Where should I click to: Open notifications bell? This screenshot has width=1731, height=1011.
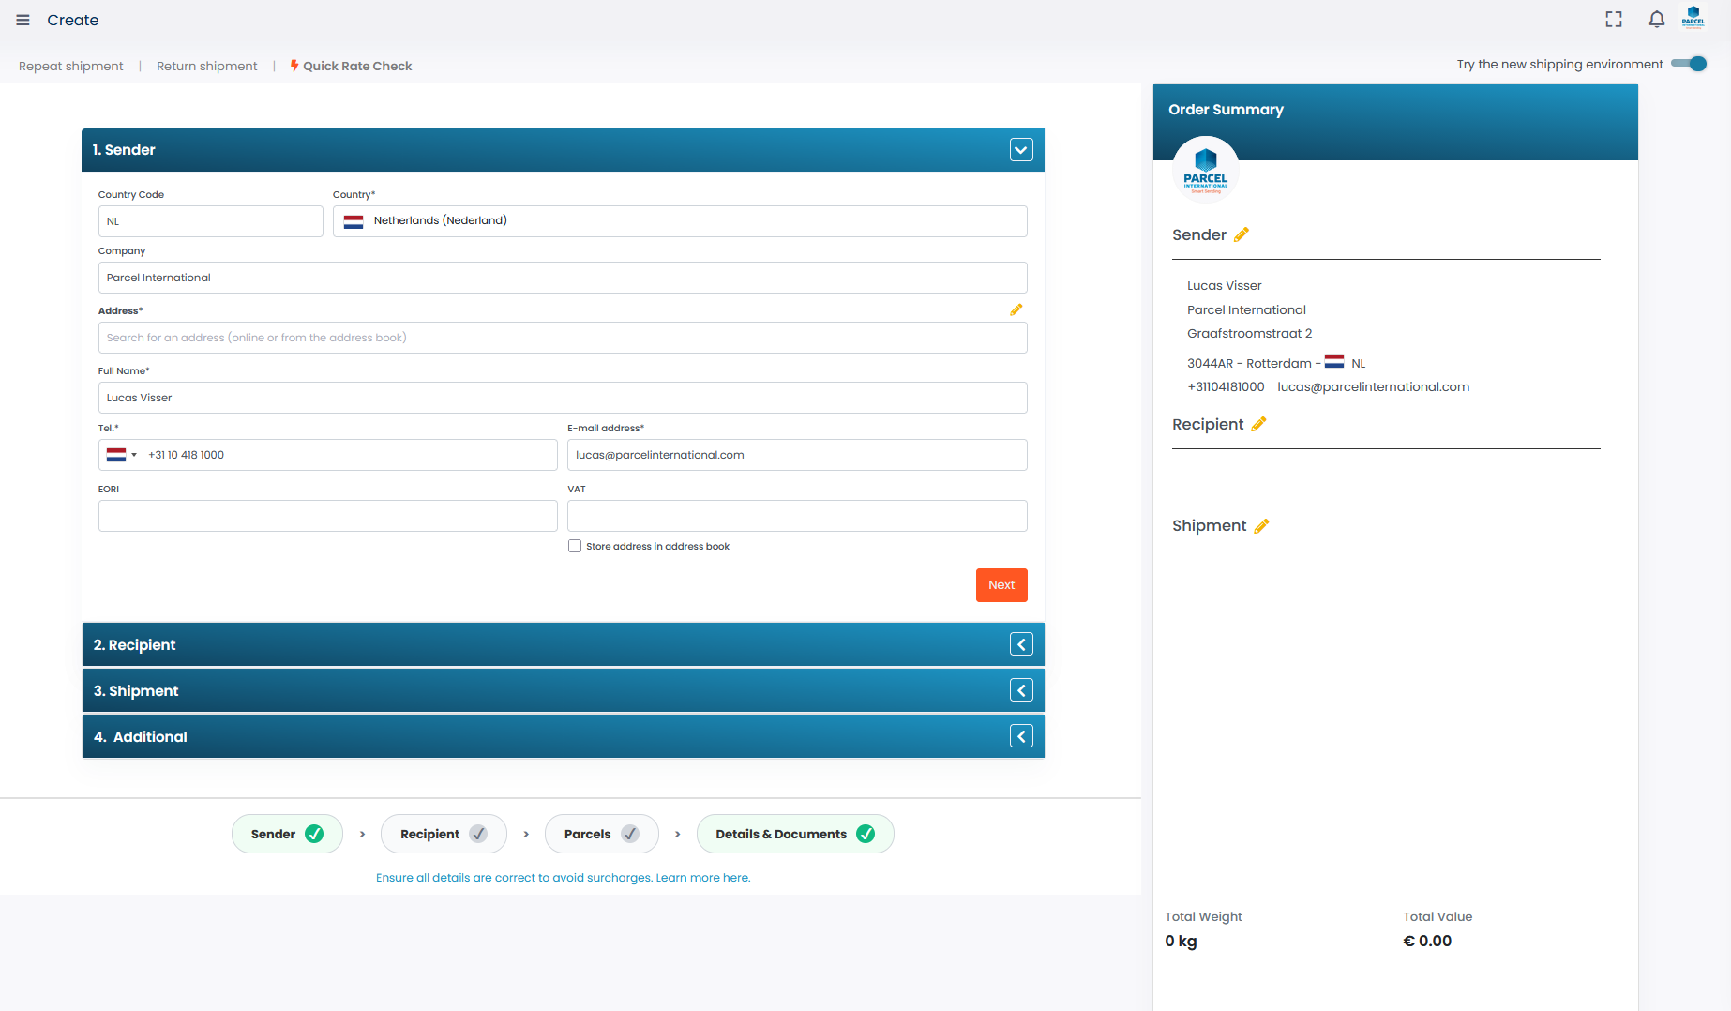[x=1656, y=20]
